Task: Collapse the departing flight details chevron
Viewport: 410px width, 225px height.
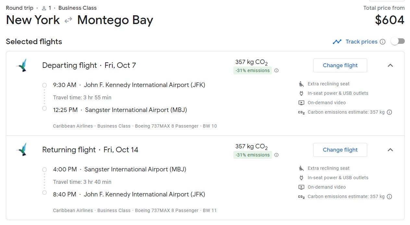Action: (x=390, y=65)
